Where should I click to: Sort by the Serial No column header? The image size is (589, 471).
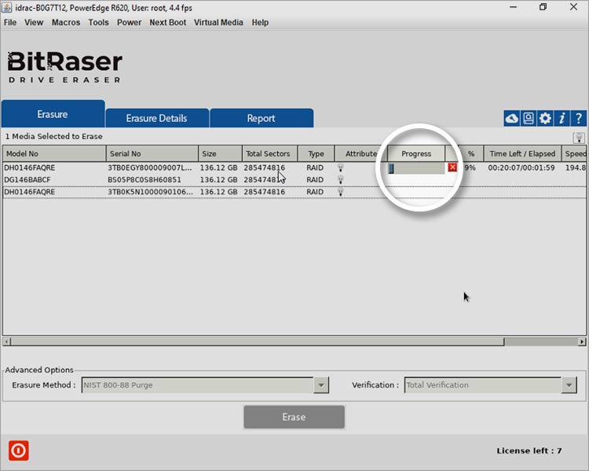pyautogui.click(x=152, y=153)
